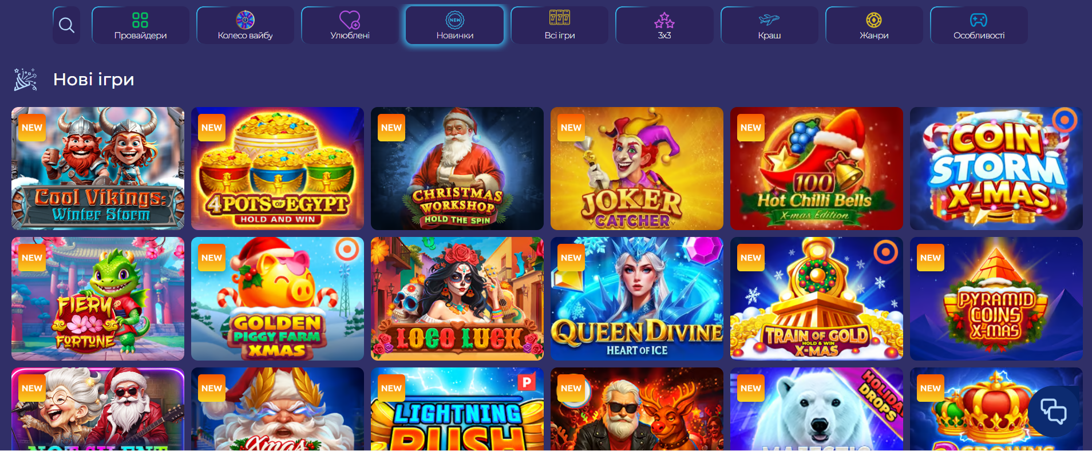This screenshot has height=451, width=1092.
Task: Launch 4 Pots of Egypt game
Action: tap(278, 168)
